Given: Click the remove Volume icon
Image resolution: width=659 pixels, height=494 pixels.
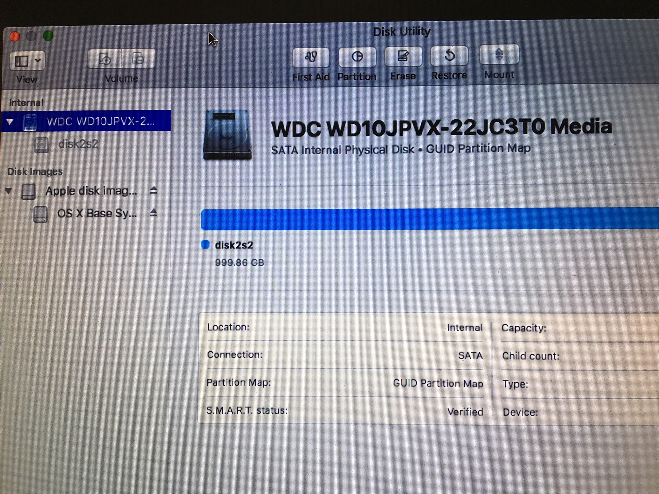Looking at the screenshot, I should tap(138, 59).
